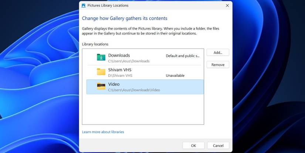The height and width of the screenshot is (153, 305).
Task: Click the D:\Shivam VHS path text
Action: coord(121,76)
